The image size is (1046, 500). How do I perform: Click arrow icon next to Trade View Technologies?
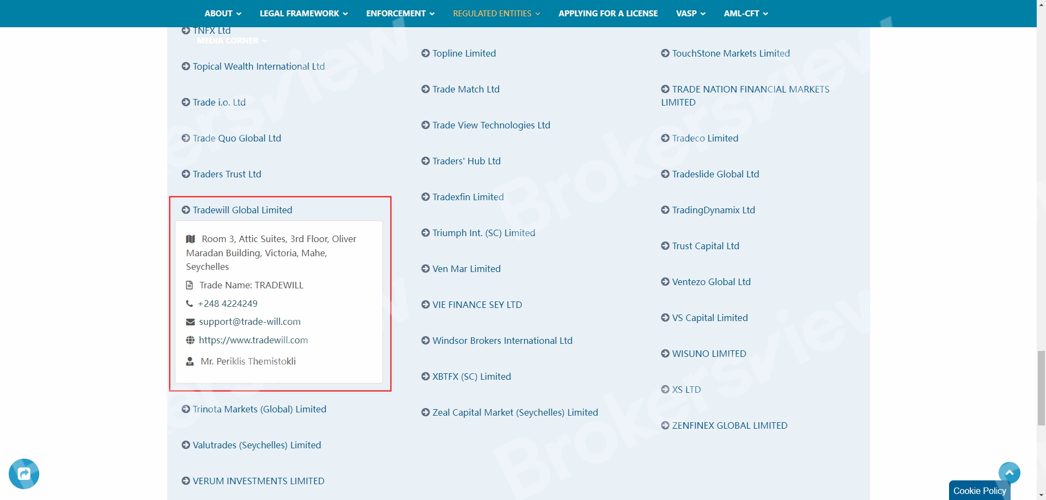(x=425, y=125)
